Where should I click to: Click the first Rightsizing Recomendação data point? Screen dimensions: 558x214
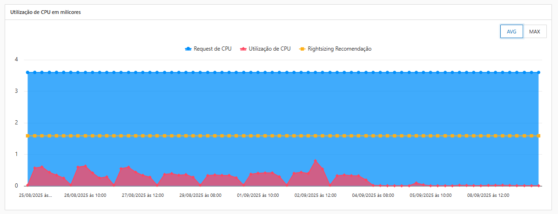coord(27,136)
